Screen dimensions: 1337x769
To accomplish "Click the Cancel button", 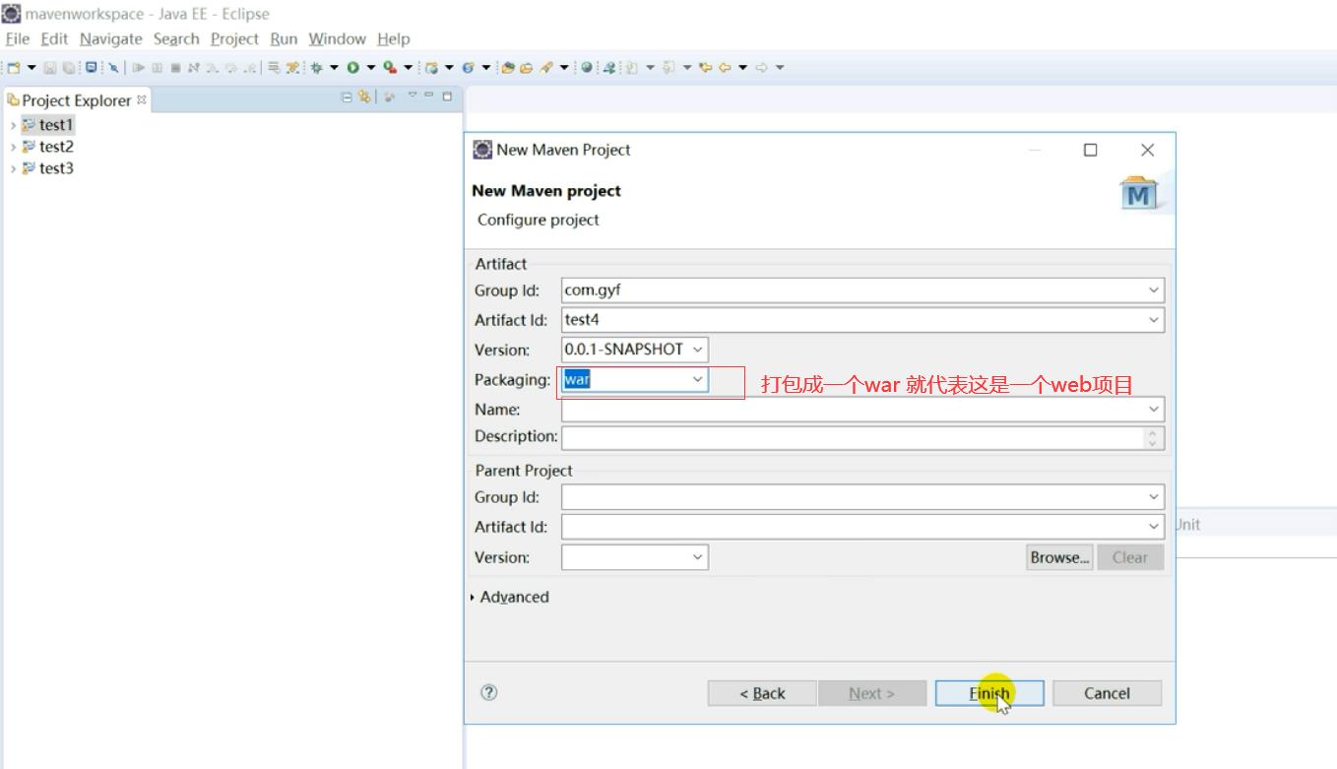I will click(1107, 693).
